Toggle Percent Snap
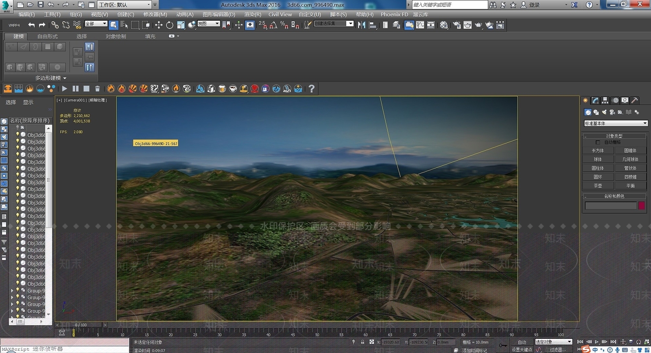 [x=284, y=25]
